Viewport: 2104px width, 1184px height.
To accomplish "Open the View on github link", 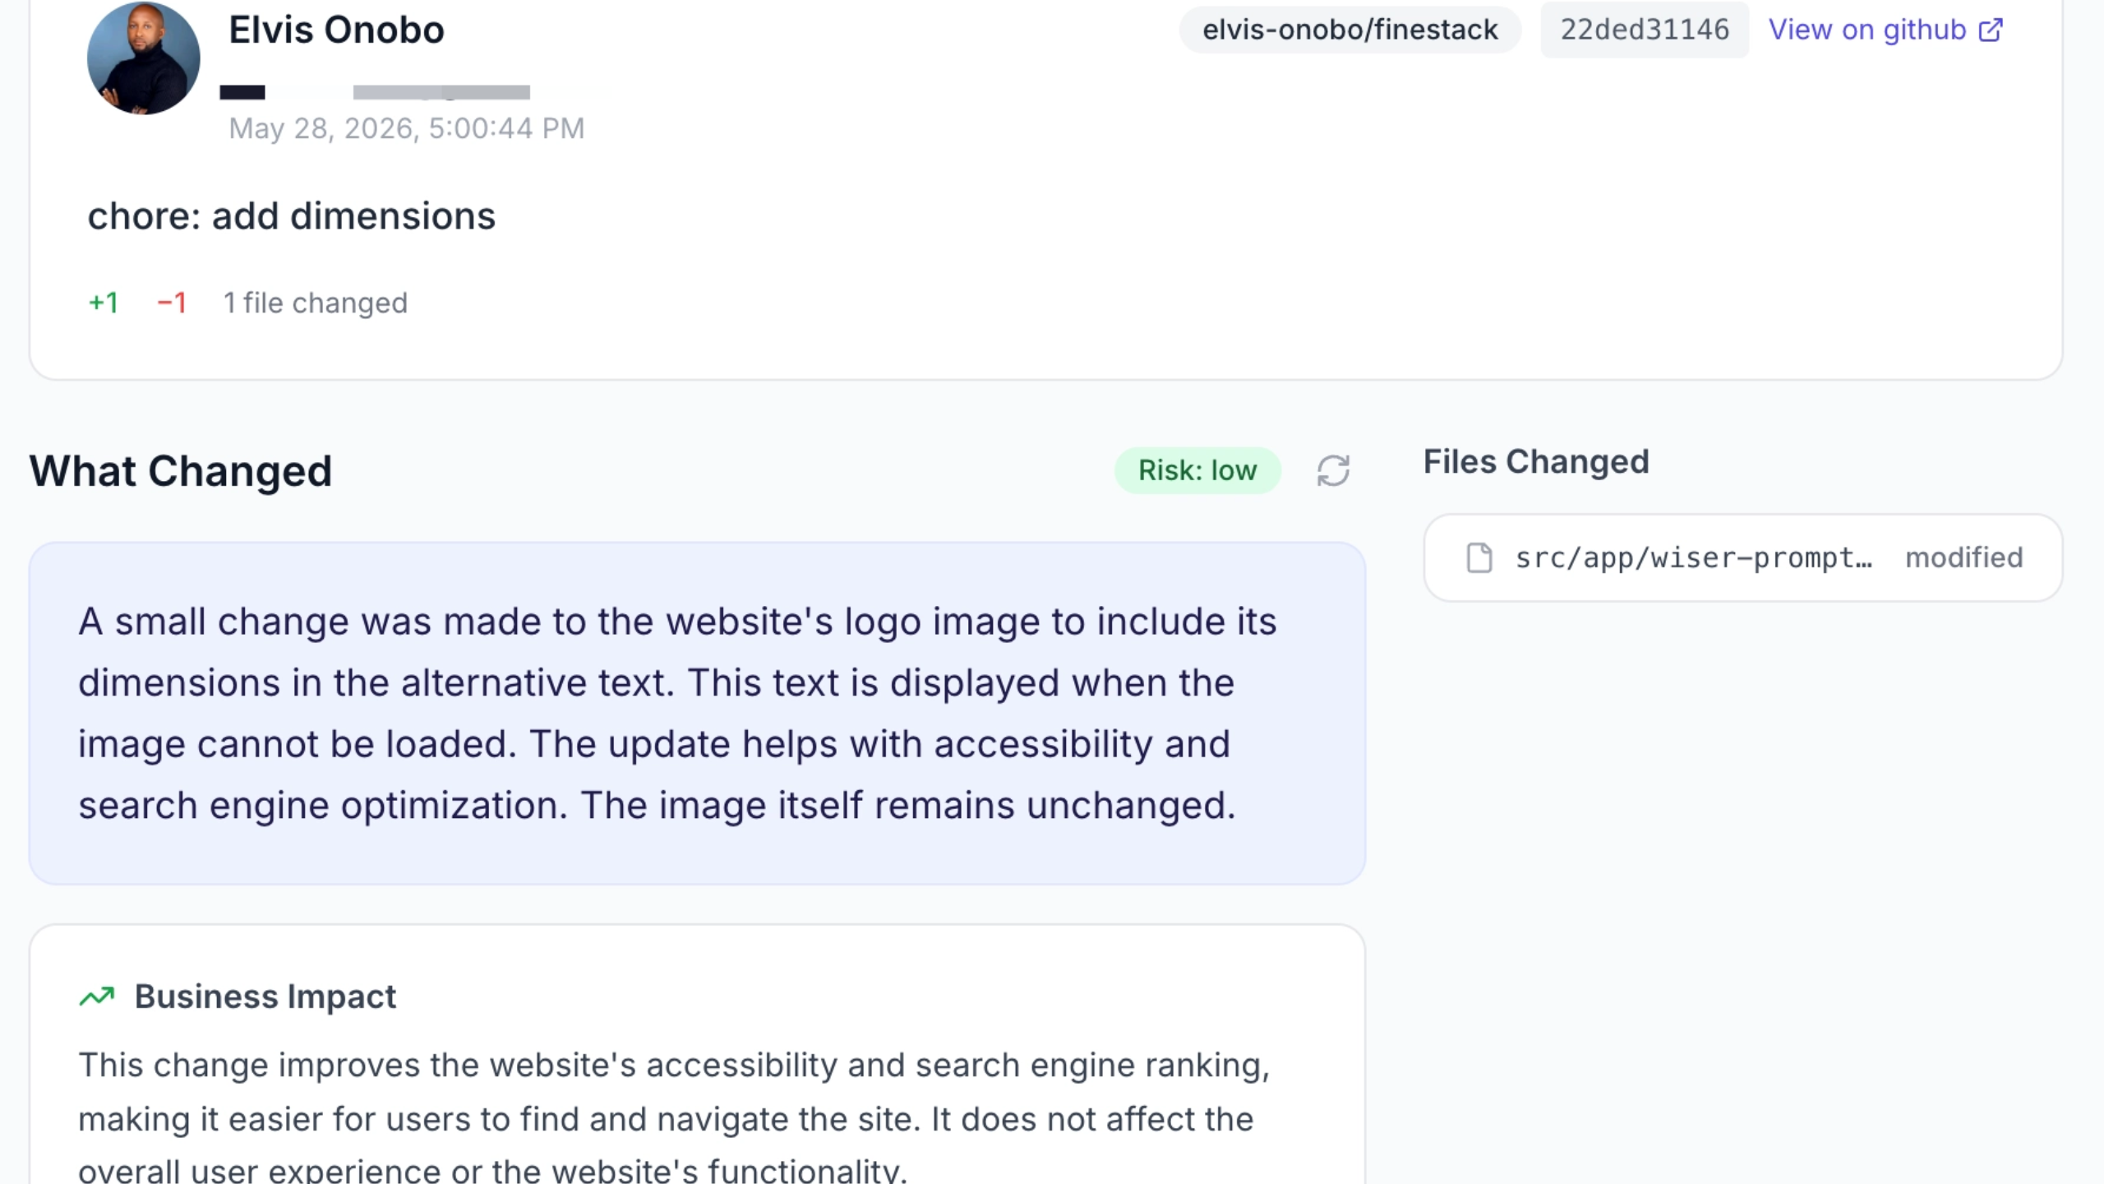I will click(x=1886, y=30).
